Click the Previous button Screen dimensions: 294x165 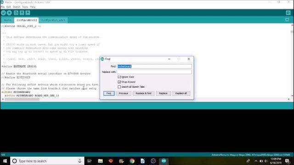click(124, 93)
